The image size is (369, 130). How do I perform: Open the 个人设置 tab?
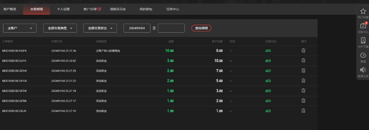pyautogui.click(x=63, y=9)
